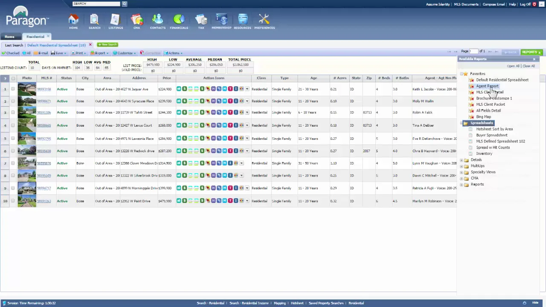Check the box for listing row 5
546x307 pixels.
tap(13, 139)
